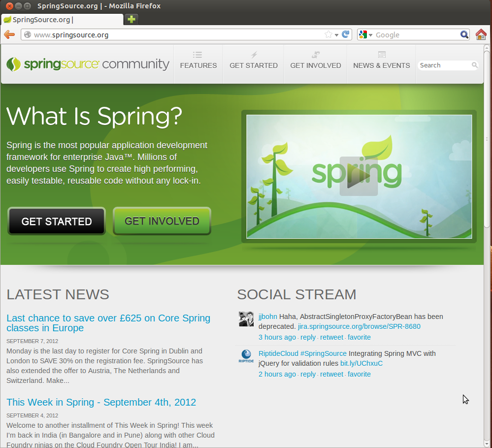
Task: Reload the page using the refresh icon
Action: tap(345, 34)
